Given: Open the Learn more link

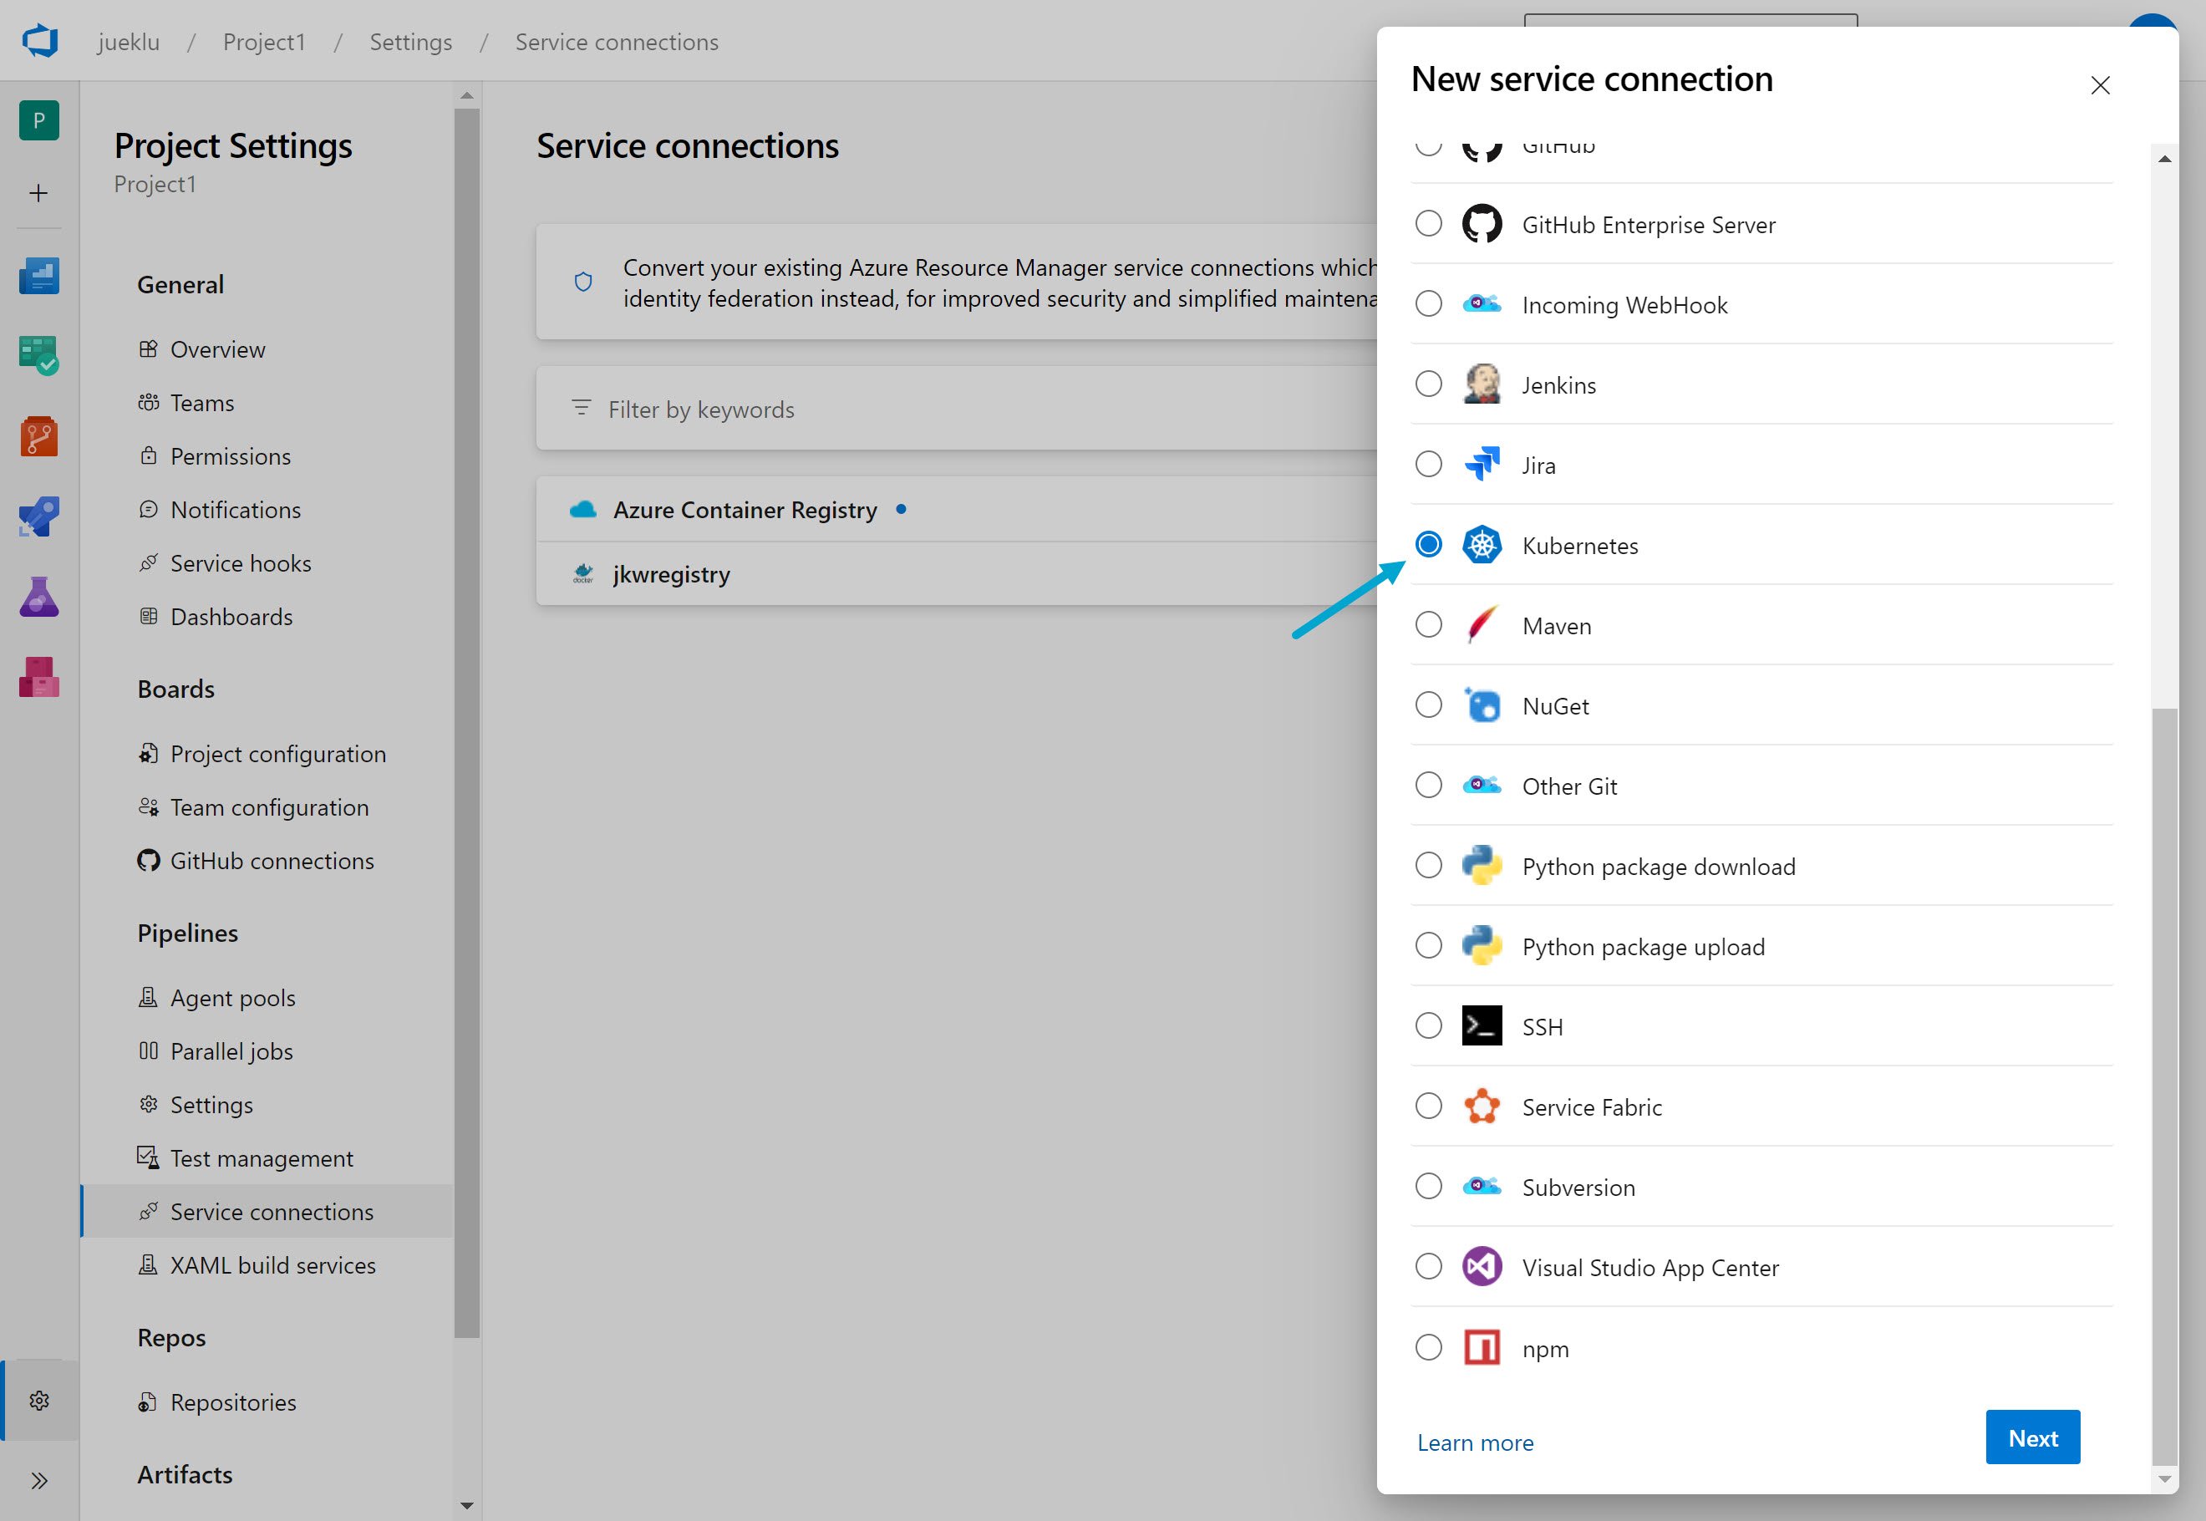Looking at the screenshot, I should coord(1475,1442).
